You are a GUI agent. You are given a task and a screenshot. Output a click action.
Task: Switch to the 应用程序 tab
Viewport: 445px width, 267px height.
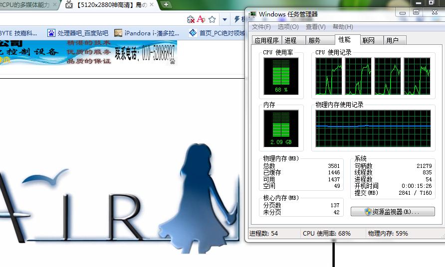click(x=266, y=40)
